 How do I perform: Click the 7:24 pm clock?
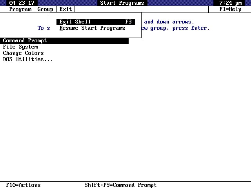click(230, 3)
